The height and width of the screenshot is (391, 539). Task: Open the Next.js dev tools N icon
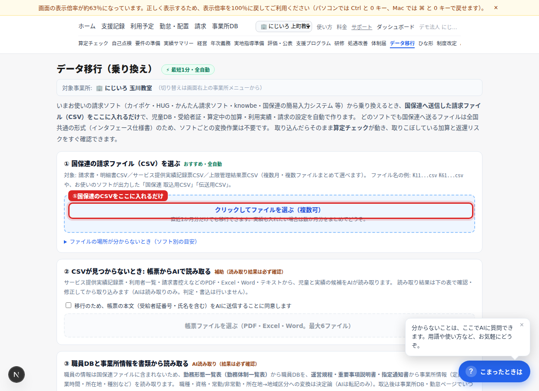click(x=17, y=374)
